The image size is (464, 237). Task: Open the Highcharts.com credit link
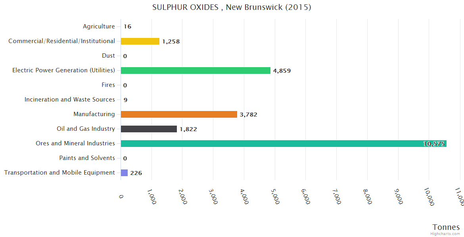[x=446, y=233]
